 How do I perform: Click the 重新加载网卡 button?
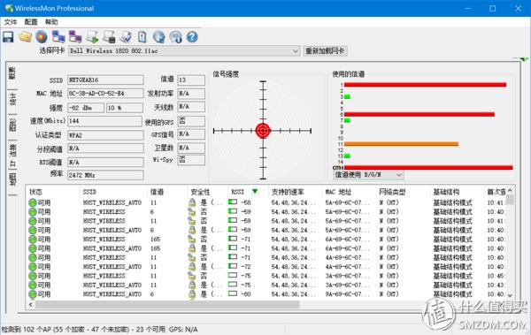[325, 51]
